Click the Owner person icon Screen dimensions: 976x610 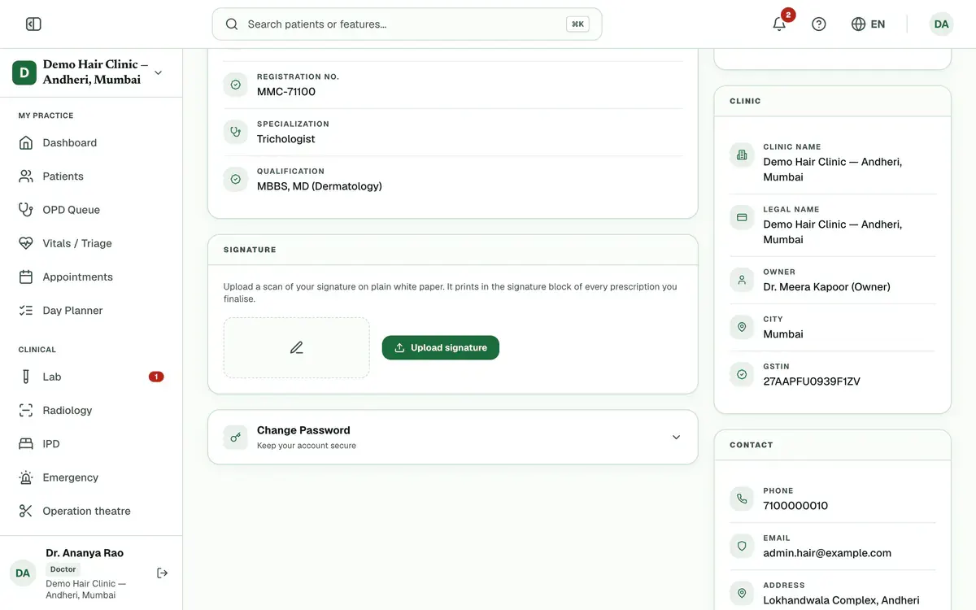point(742,280)
